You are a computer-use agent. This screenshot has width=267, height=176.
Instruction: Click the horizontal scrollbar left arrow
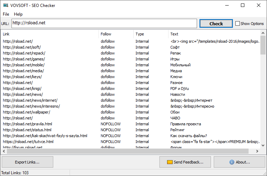pos(4,151)
